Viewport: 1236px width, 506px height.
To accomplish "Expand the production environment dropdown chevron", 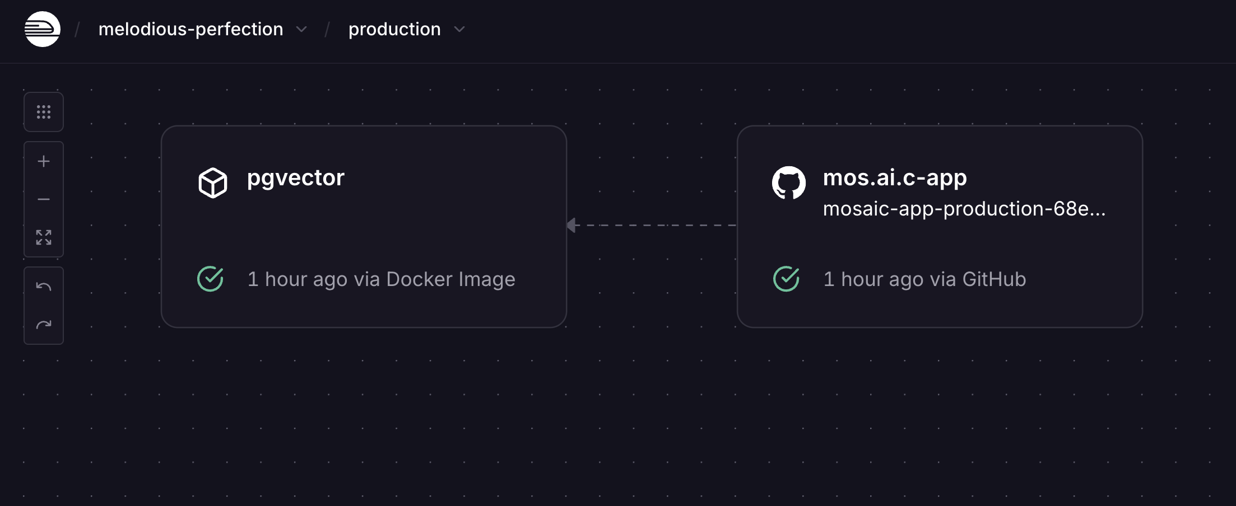I will pyautogui.click(x=459, y=29).
